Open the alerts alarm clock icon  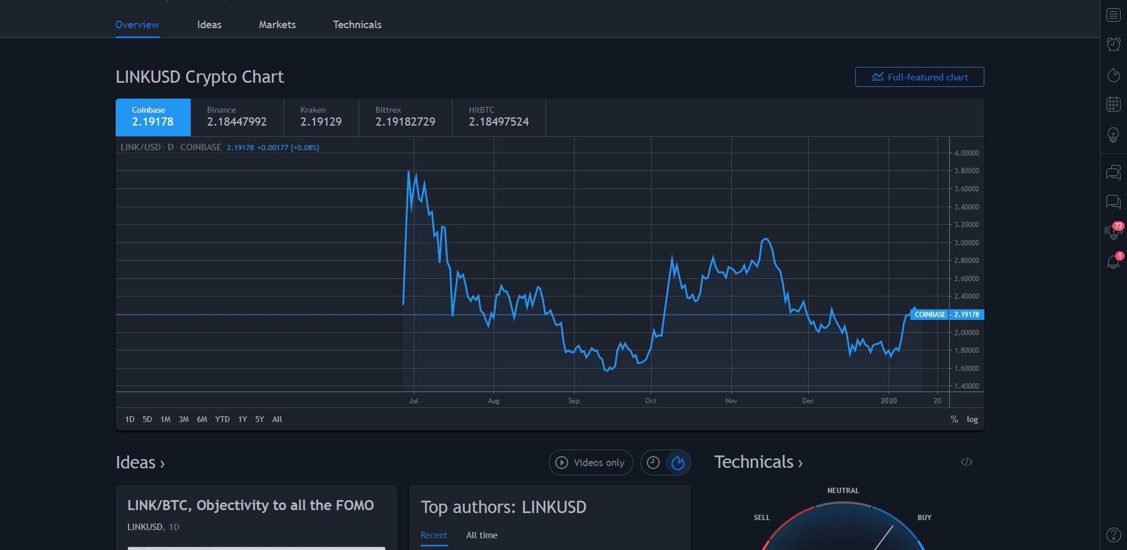click(x=1113, y=45)
